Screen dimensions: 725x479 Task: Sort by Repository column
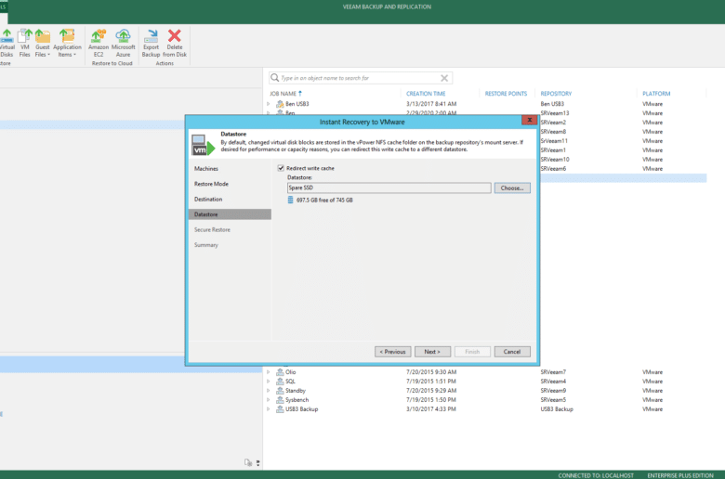556,94
